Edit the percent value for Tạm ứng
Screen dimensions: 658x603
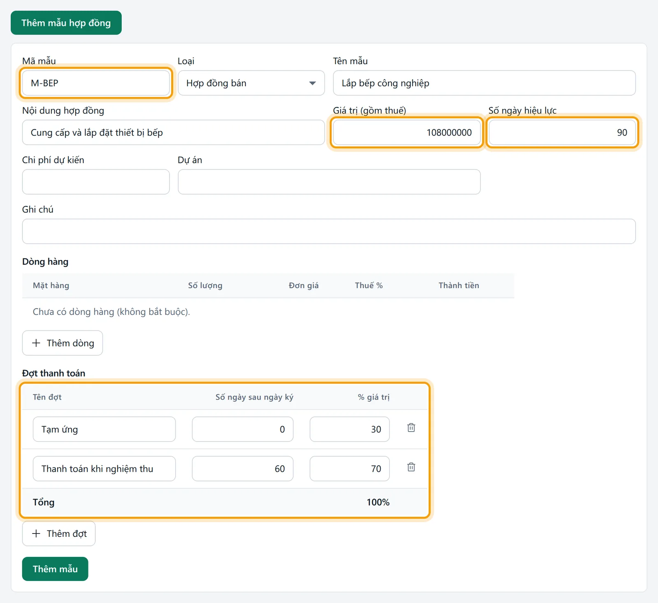click(x=350, y=429)
